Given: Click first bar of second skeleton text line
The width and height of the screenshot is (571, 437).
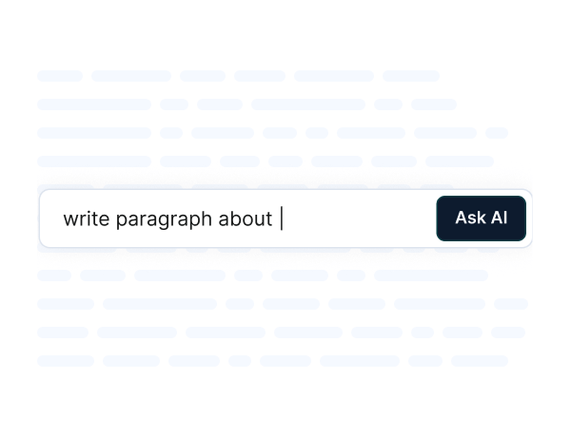Looking at the screenshot, I should pos(94,104).
